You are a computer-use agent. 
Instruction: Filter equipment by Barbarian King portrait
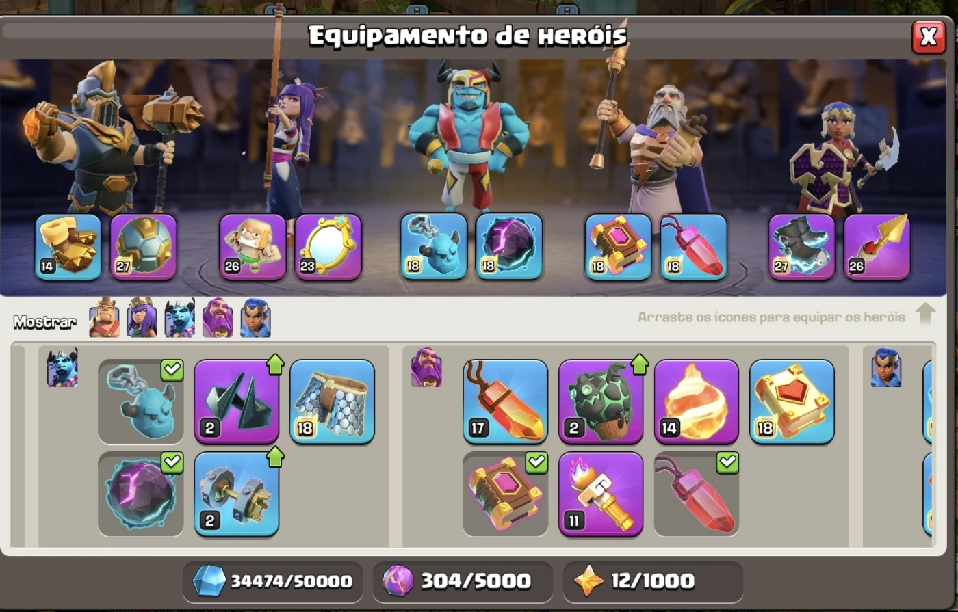(104, 319)
